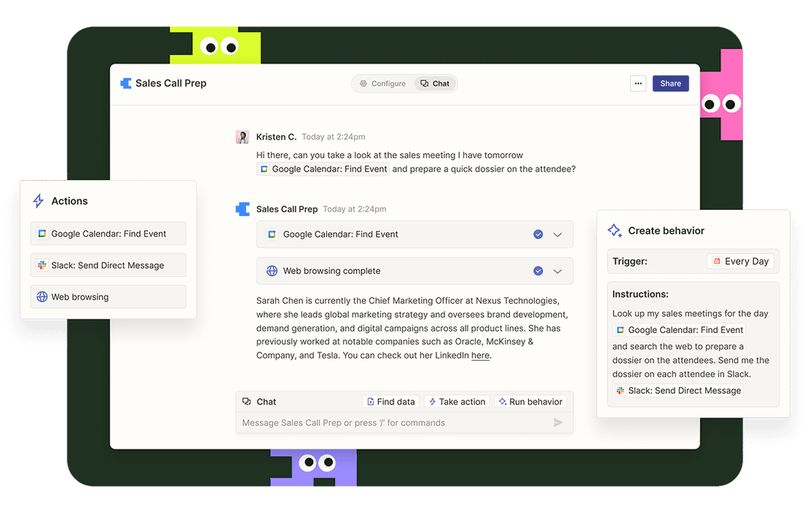Click the lightning bolt Actions icon

(38, 201)
